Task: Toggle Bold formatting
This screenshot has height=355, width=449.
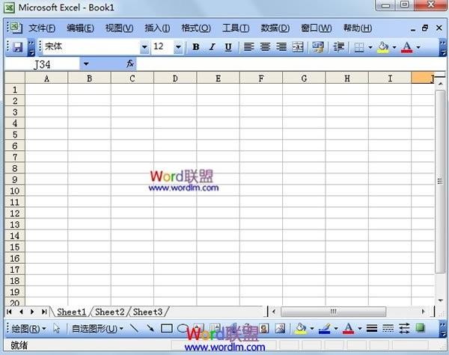Action: click(x=196, y=47)
